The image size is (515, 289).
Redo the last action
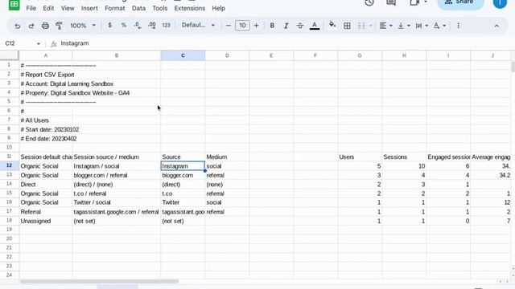(x=31, y=26)
